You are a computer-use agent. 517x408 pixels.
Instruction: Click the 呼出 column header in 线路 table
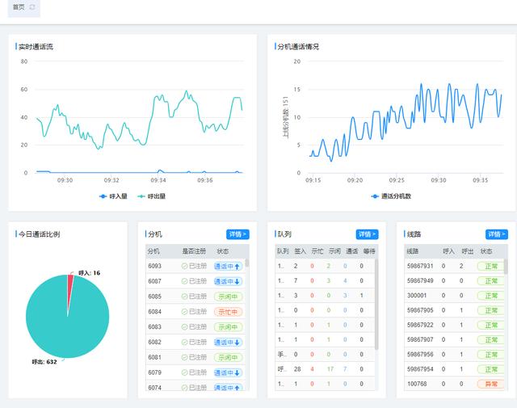tap(467, 251)
